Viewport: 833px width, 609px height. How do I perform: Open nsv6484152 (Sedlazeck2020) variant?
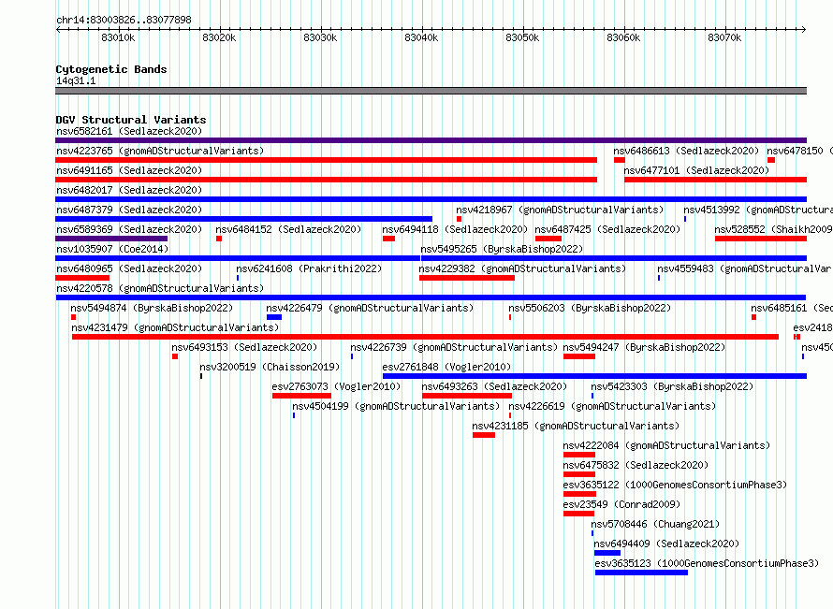[x=288, y=229]
